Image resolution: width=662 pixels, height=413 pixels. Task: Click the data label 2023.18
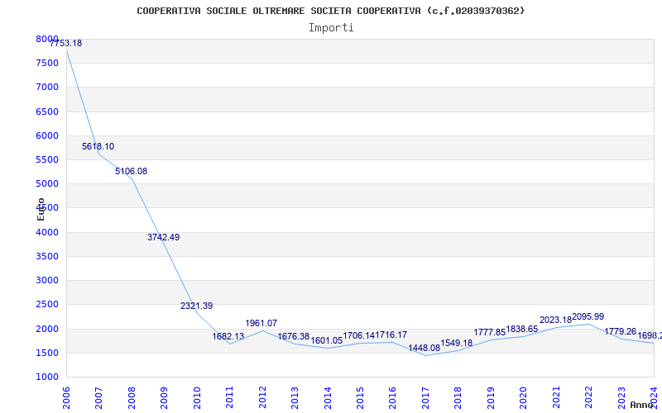[x=555, y=320]
